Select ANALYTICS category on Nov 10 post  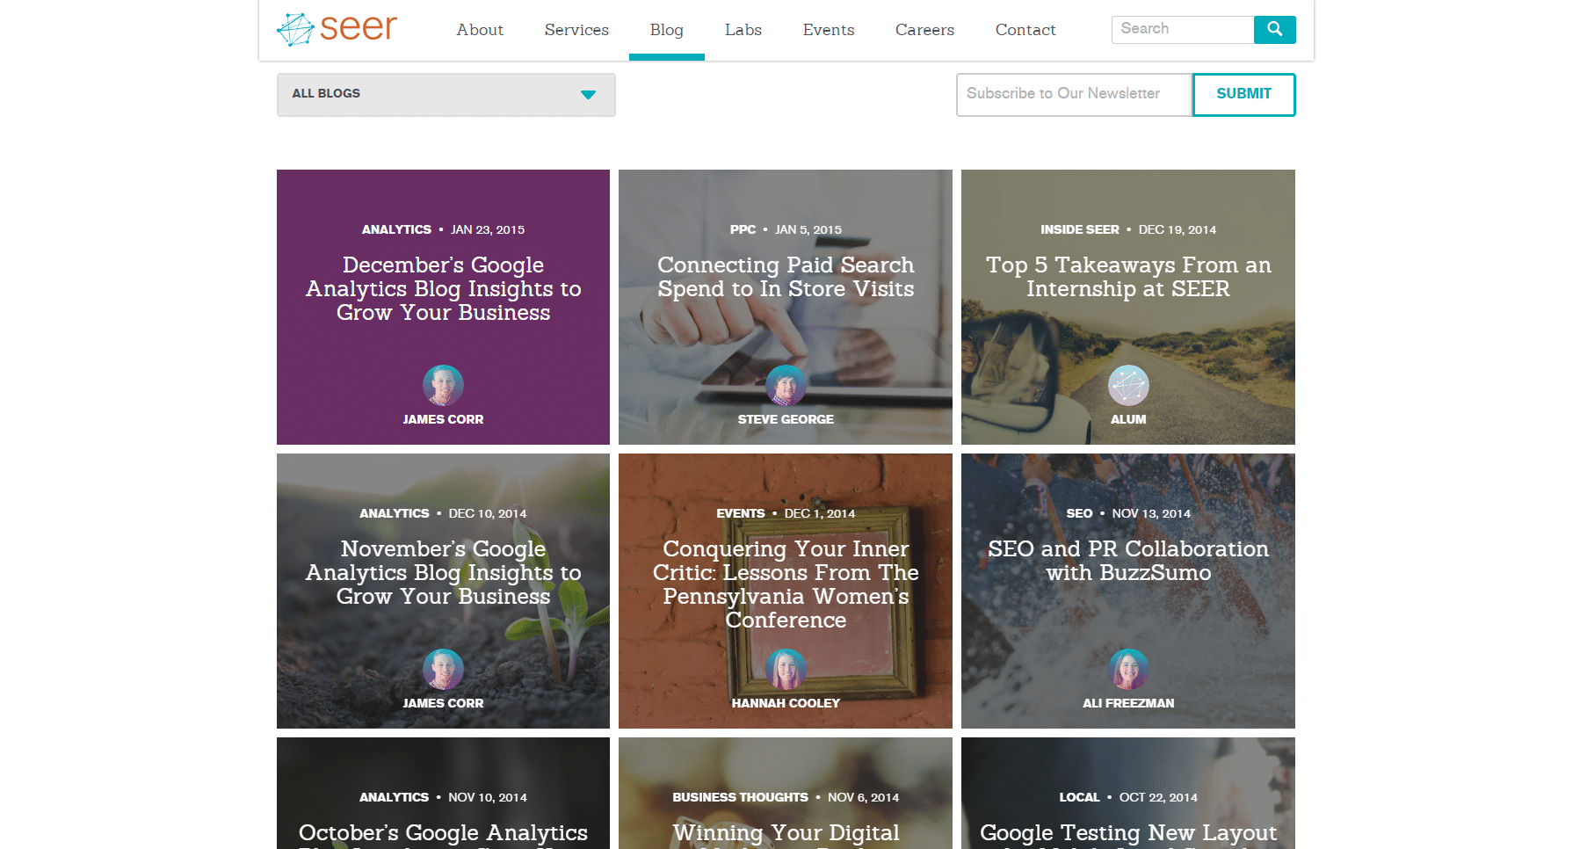[394, 797]
